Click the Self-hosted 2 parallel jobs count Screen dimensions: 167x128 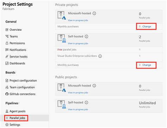tap(140, 37)
